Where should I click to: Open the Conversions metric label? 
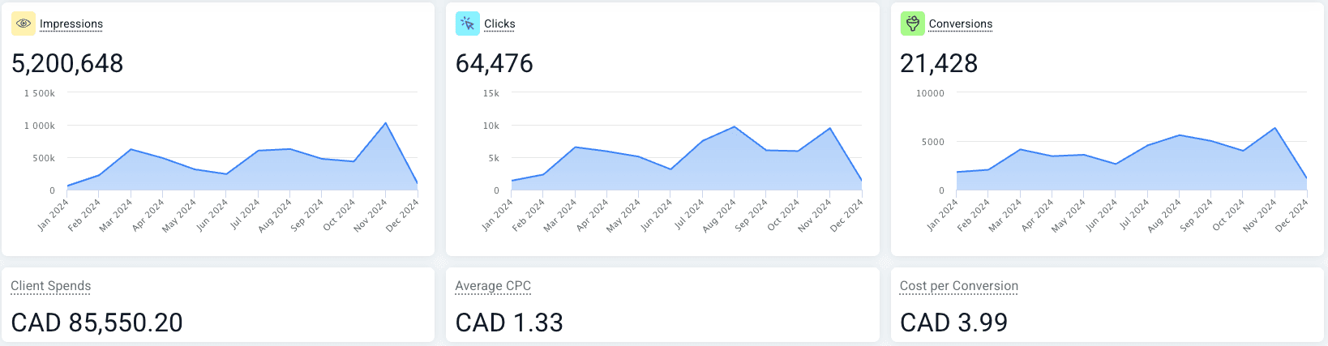(x=960, y=23)
